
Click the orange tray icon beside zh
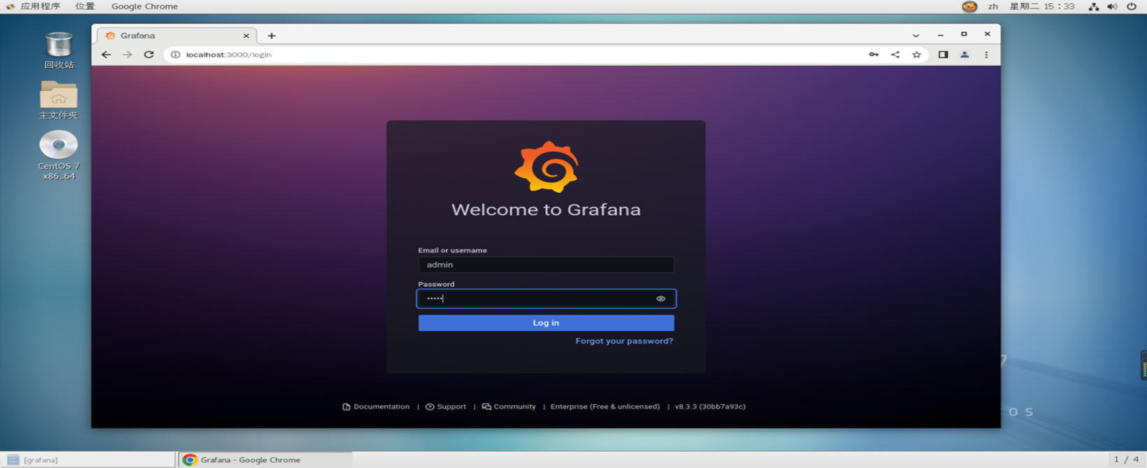click(969, 6)
